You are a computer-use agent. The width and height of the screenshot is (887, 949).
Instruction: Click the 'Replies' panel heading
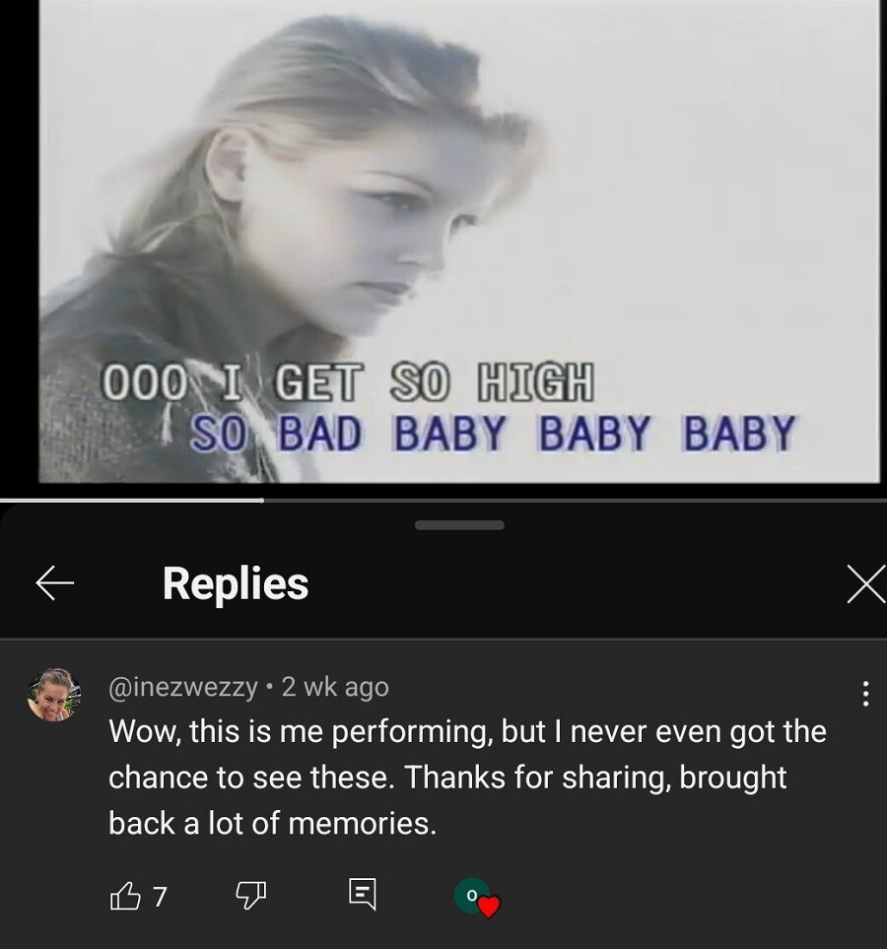click(x=236, y=584)
